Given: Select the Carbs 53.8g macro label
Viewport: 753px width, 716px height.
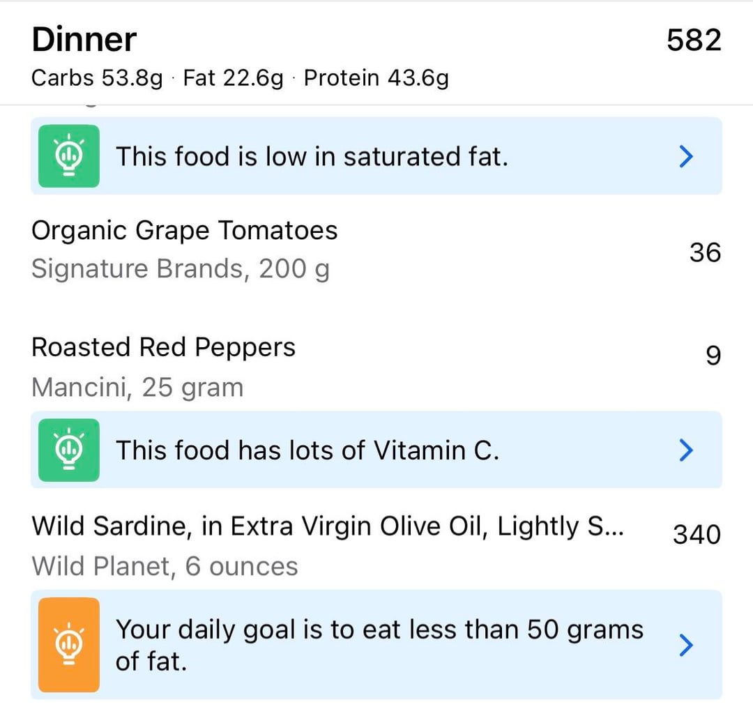Looking at the screenshot, I should click(x=97, y=78).
